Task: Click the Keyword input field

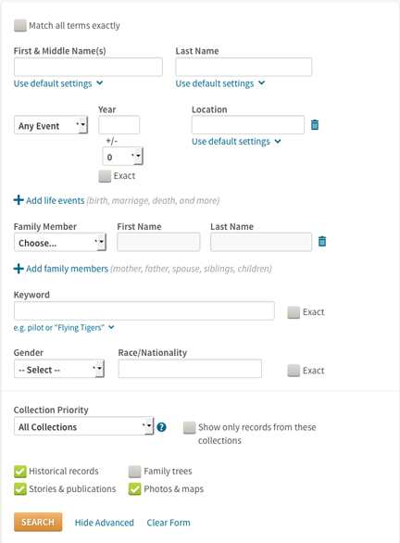Action: click(144, 311)
